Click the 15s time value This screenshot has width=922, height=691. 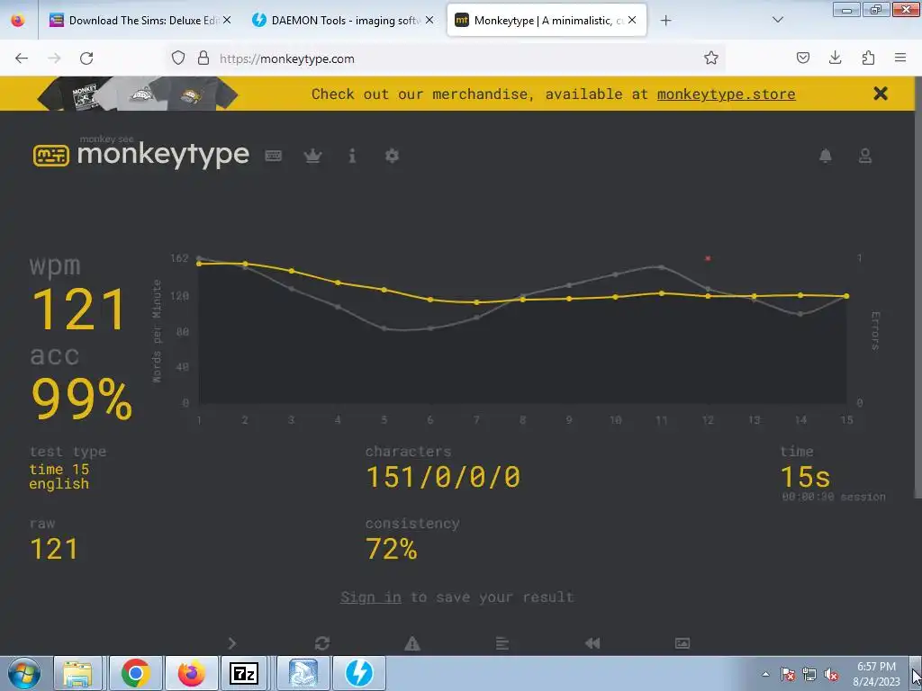(806, 477)
